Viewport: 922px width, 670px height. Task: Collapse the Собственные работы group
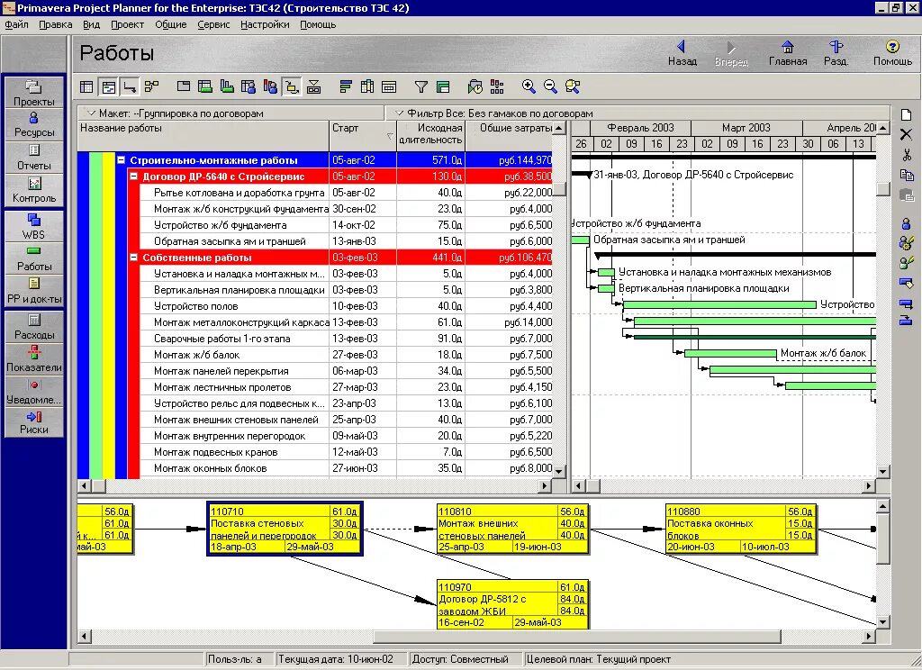click(133, 257)
